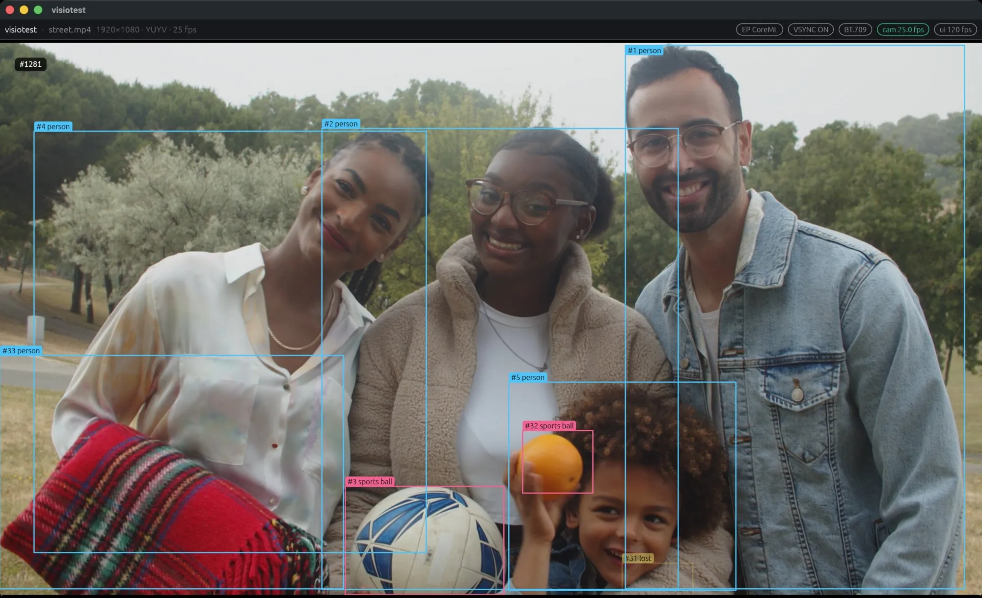Screen dimensions: 982x598
Task: Click the green fullscreen window button
Action: (38, 10)
